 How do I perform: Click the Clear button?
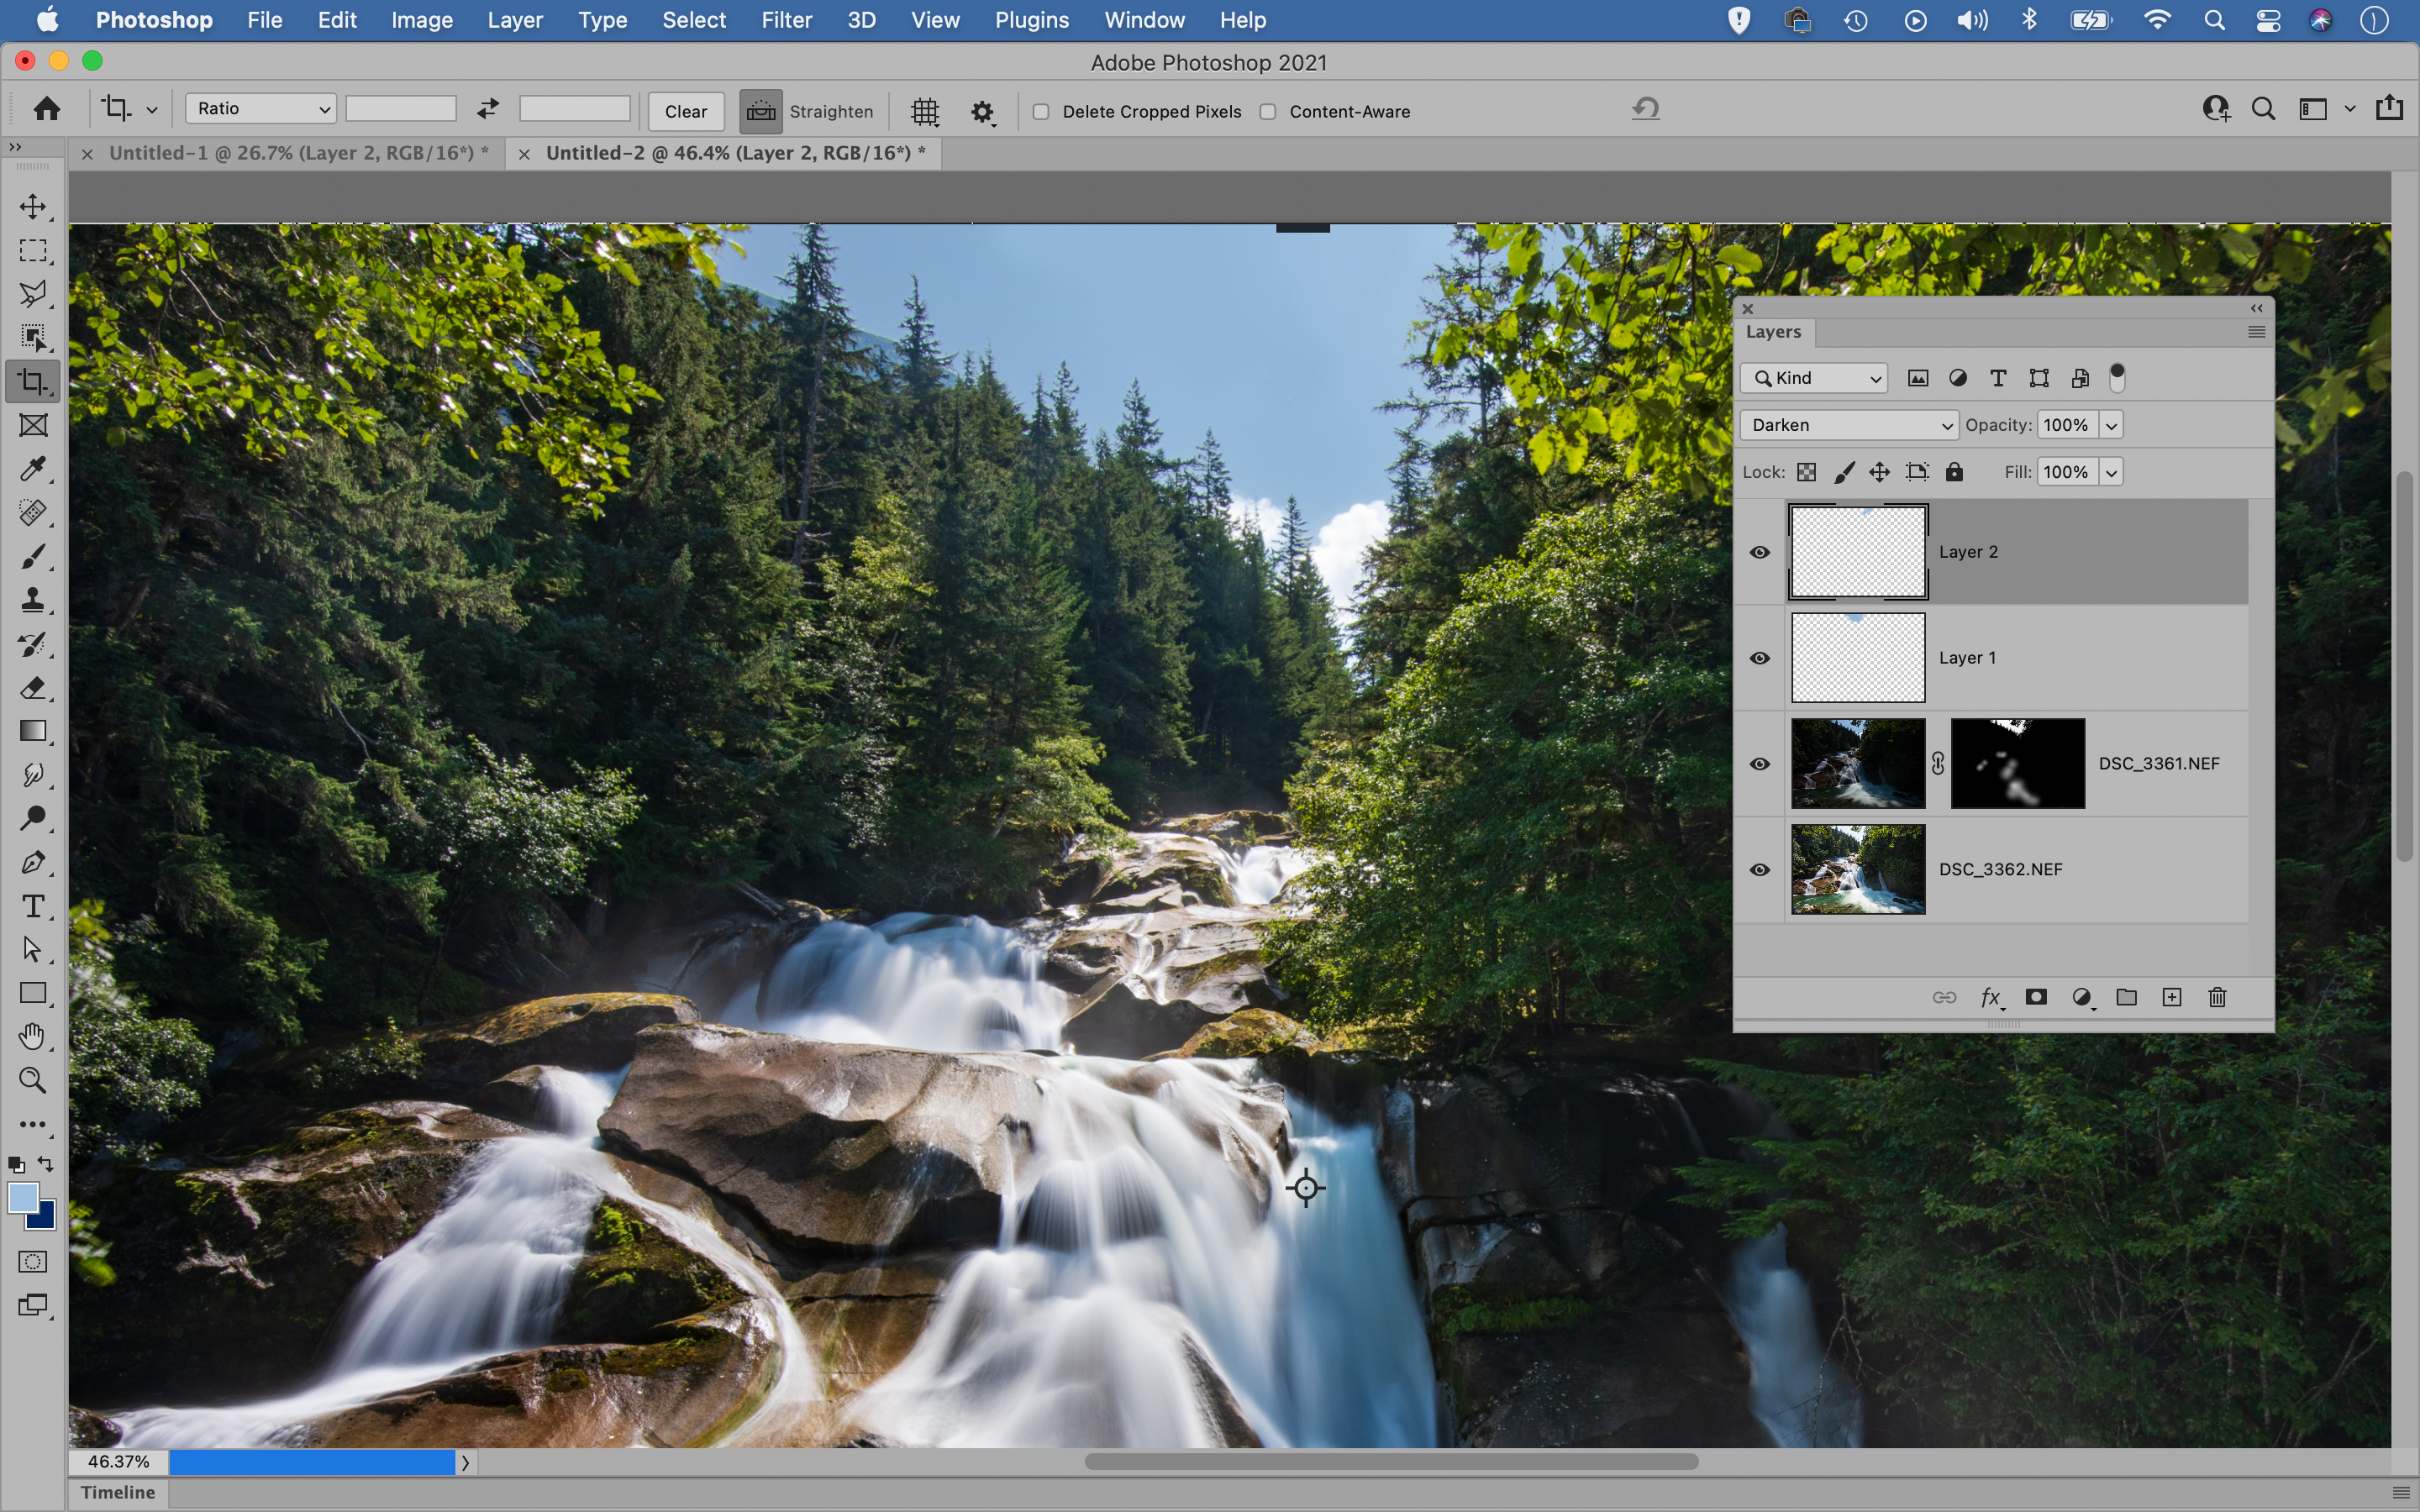pyautogui.click(x=686, y=111)
